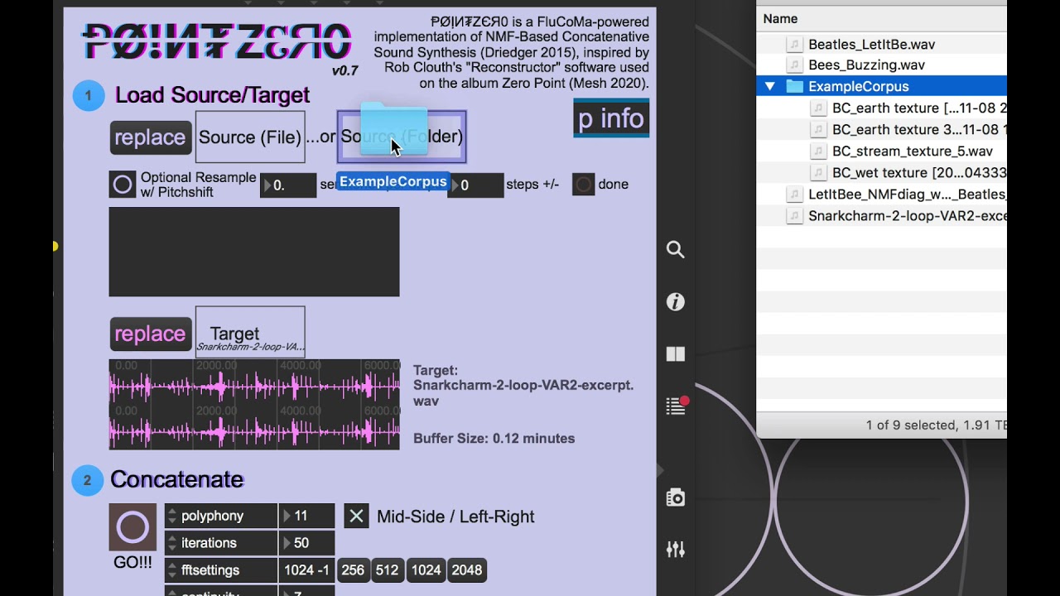Click the Target file drop box

click(250, 332)
